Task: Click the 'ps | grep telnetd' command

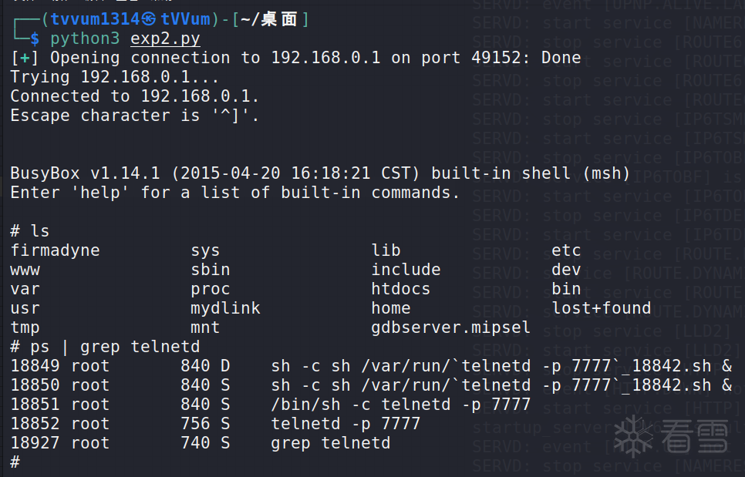Action: (115, 347)
